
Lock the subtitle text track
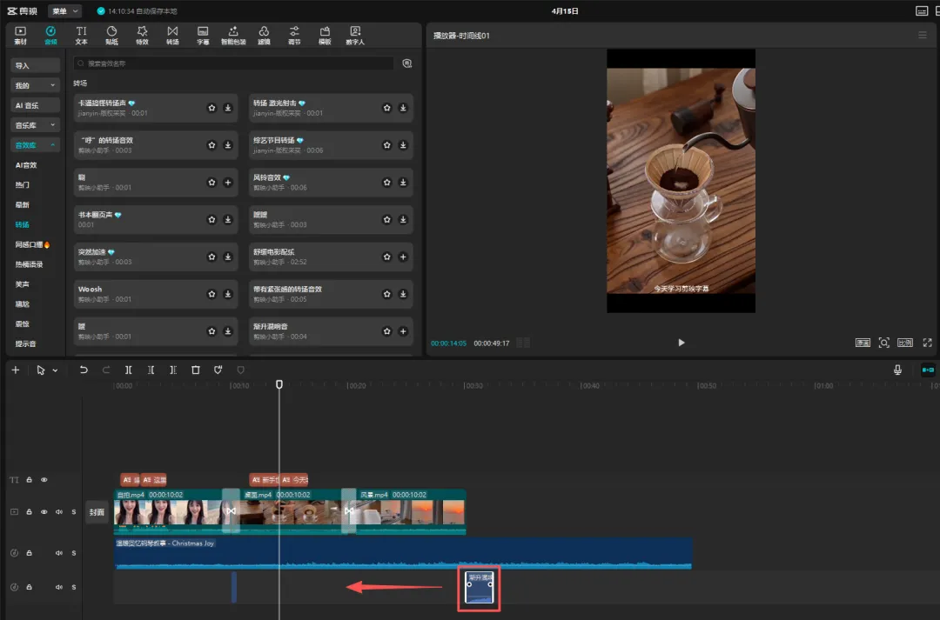tap(29, 480)
